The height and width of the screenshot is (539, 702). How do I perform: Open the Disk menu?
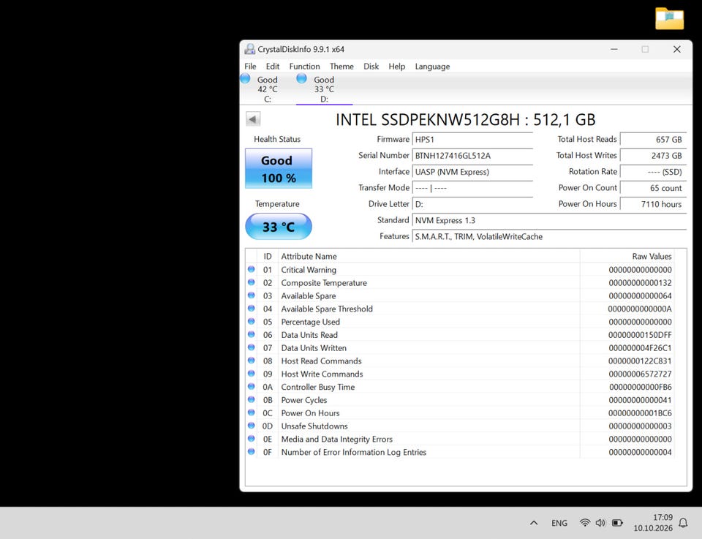371,67
